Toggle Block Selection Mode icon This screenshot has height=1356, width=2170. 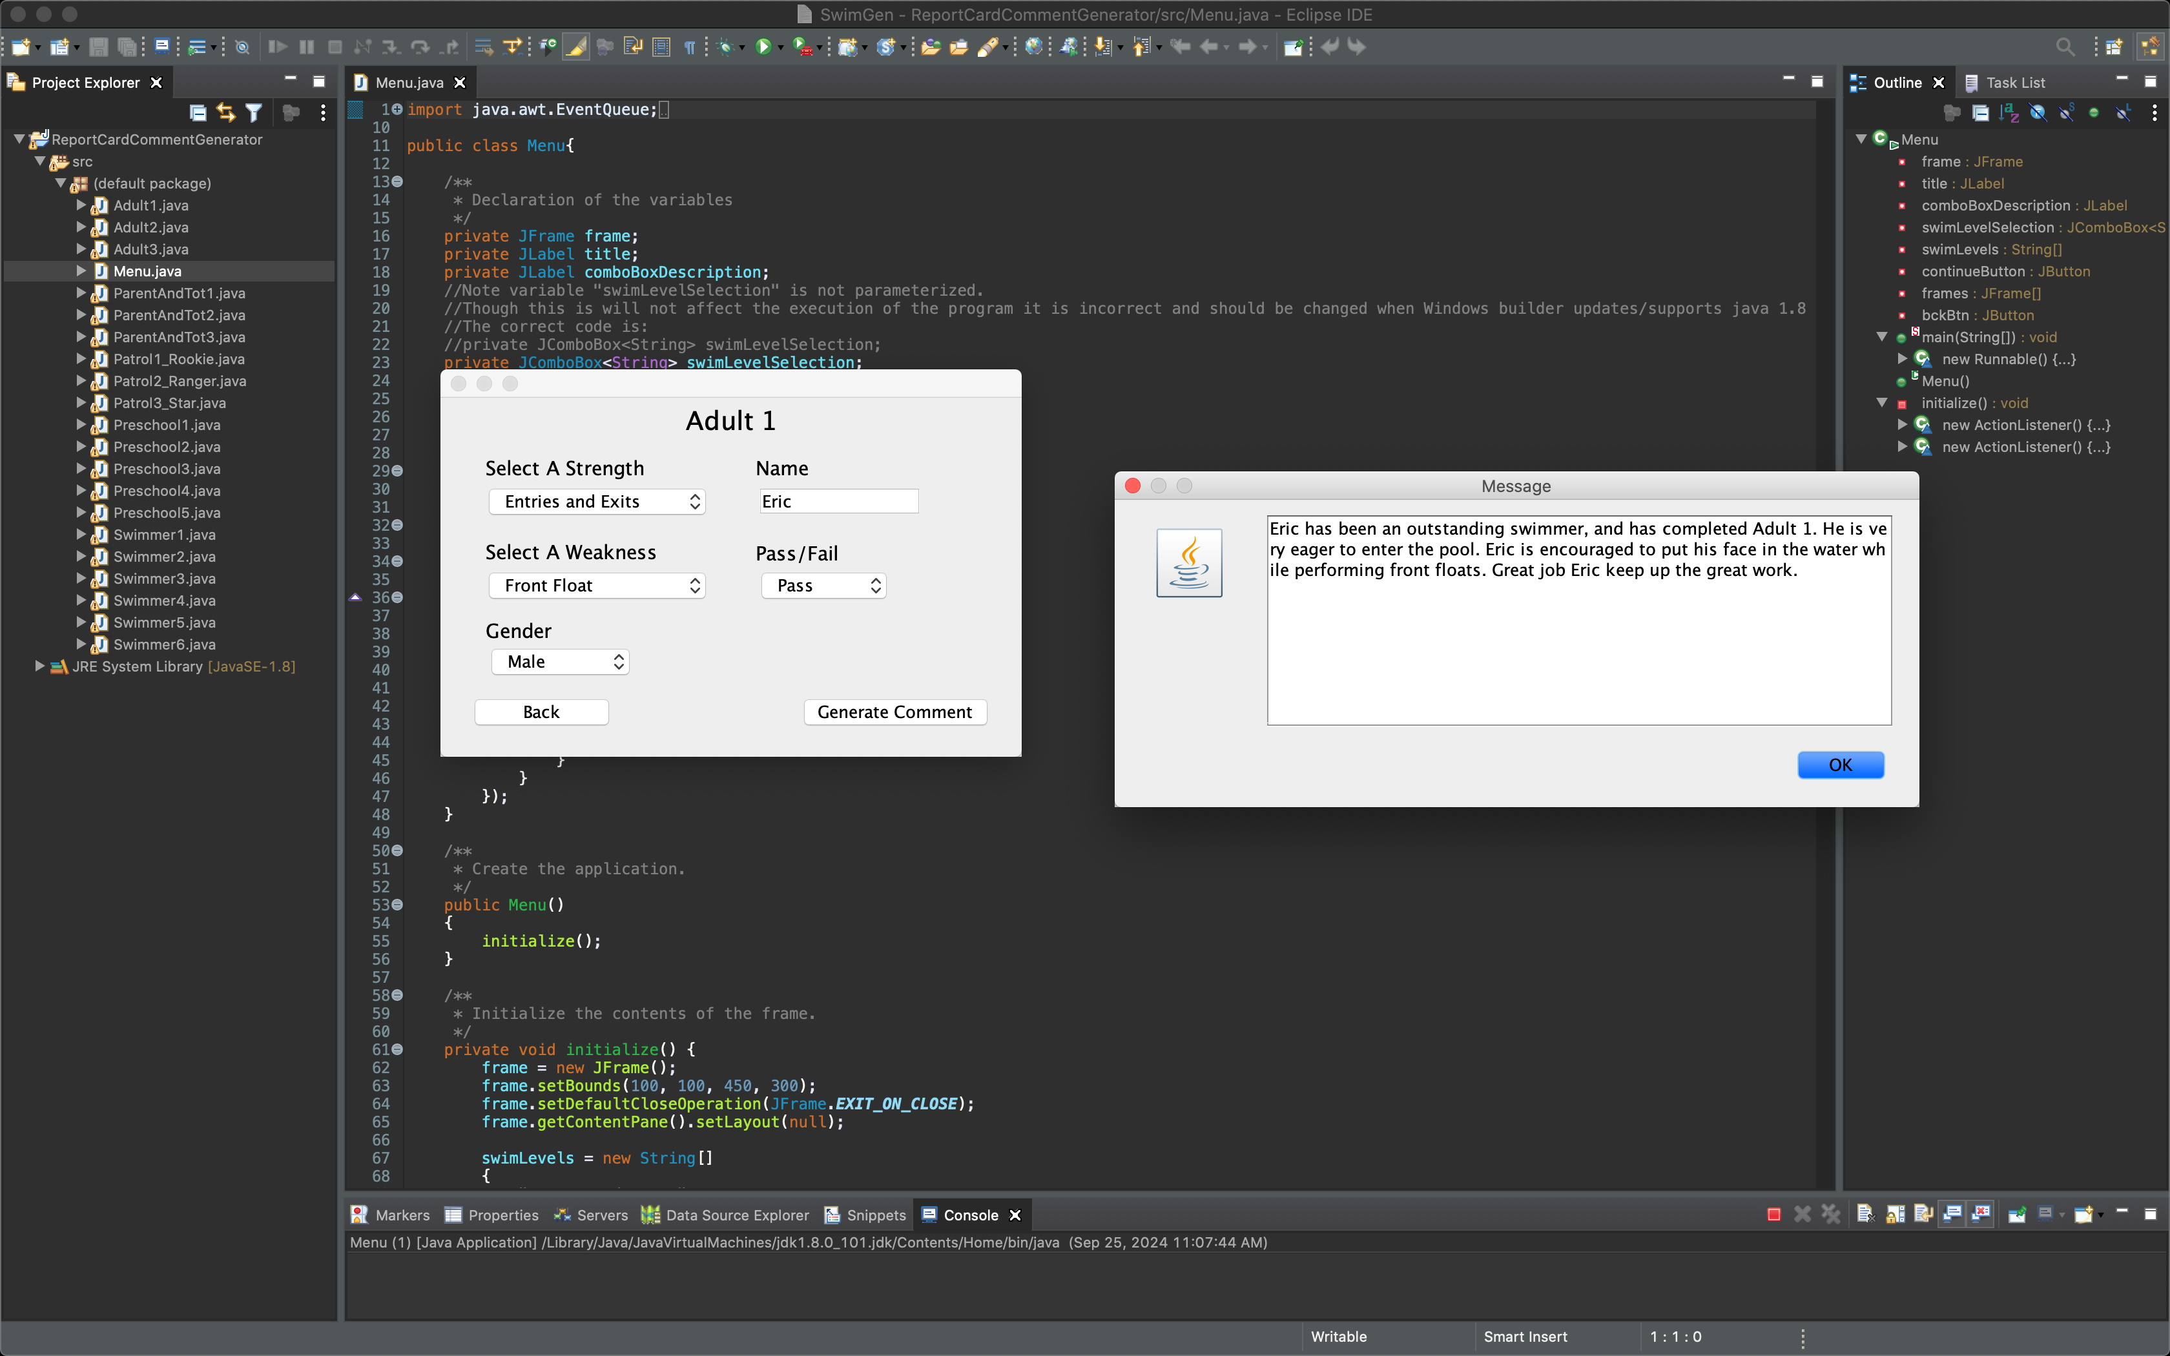click(662, 46)
